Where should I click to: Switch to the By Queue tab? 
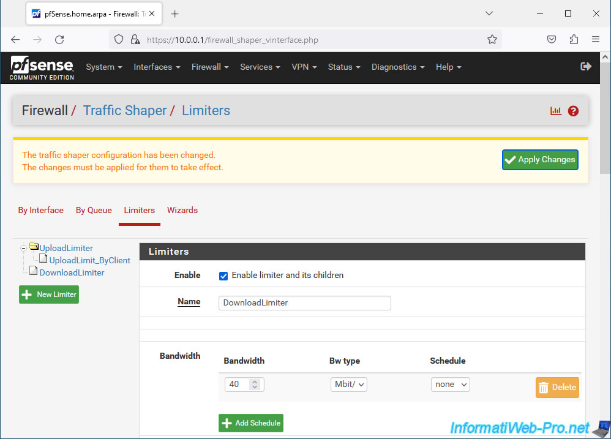coord(94,211)
